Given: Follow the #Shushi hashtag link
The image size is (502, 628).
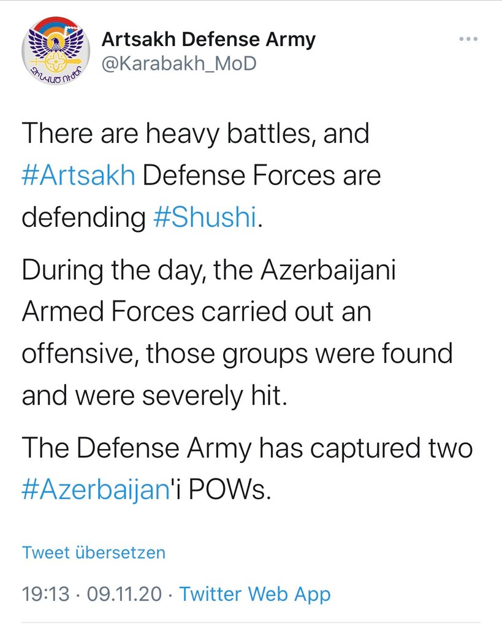Looking at the screenshot, I should pyautogui.click(x=203, y=218).
